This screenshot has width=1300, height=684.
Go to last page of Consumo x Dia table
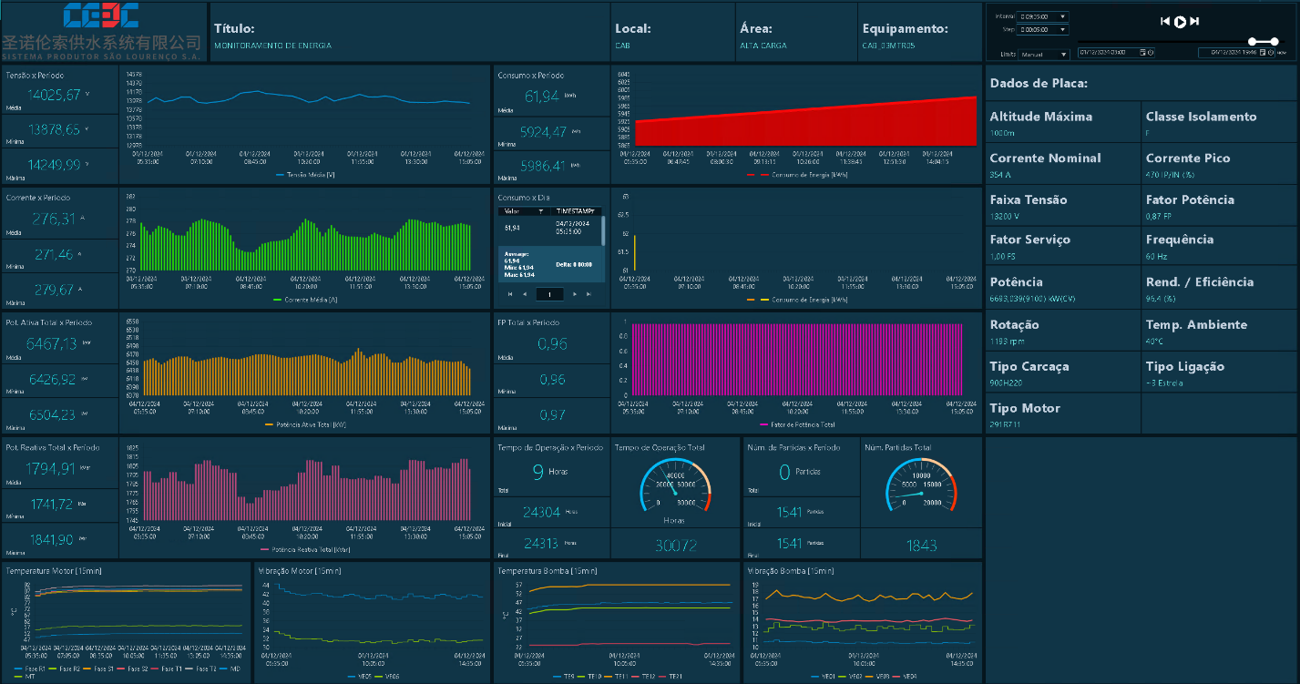[x=589, y=294]
